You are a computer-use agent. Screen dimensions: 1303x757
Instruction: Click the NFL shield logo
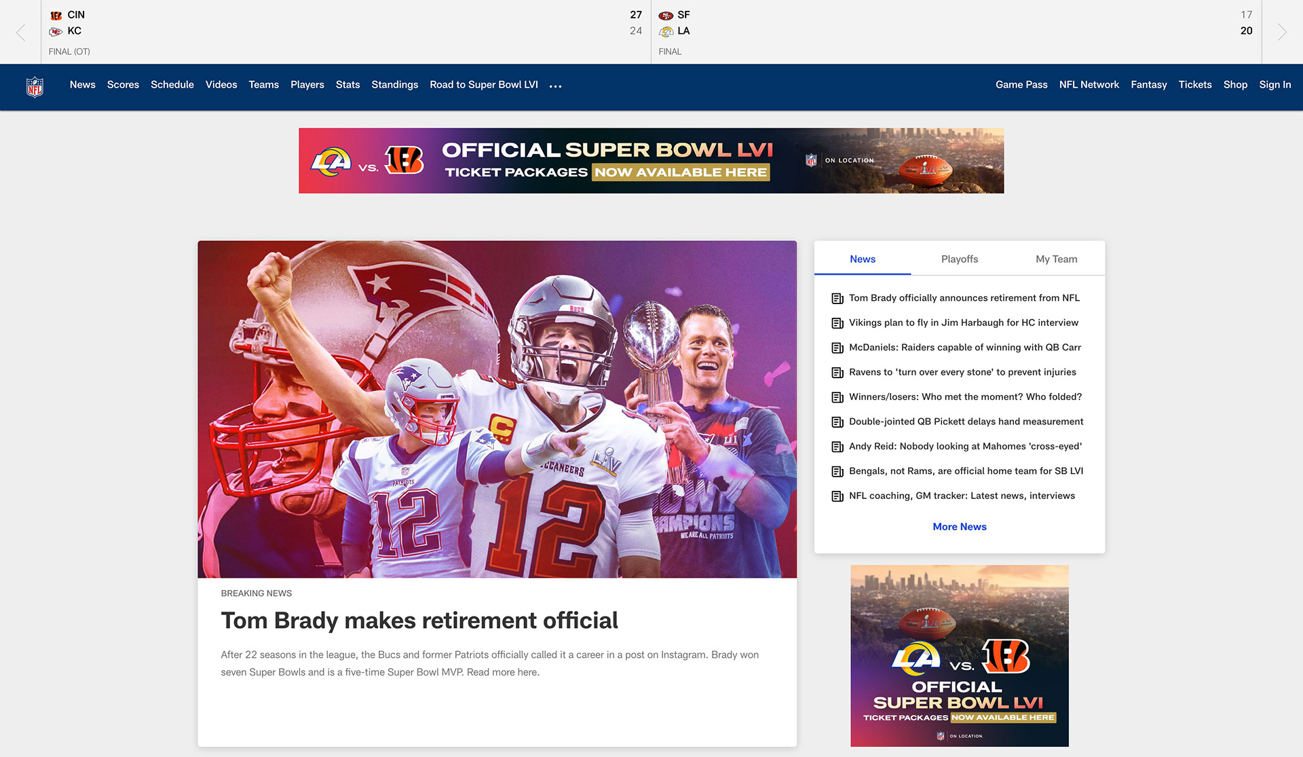35,86
